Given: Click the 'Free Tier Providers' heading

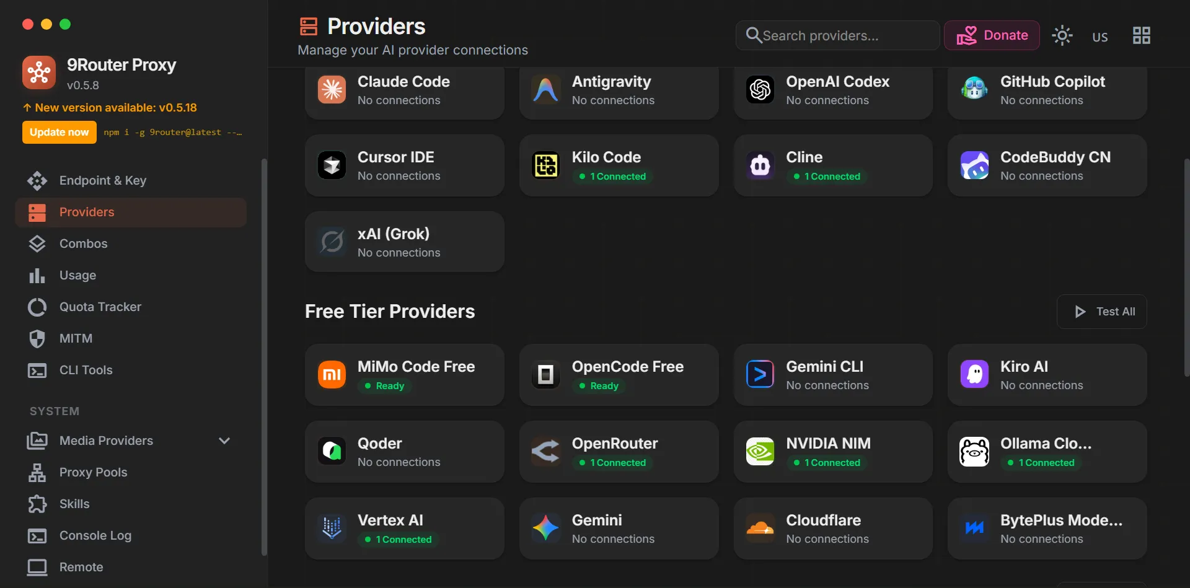Looking at the screenshot, I should [390, 312].
